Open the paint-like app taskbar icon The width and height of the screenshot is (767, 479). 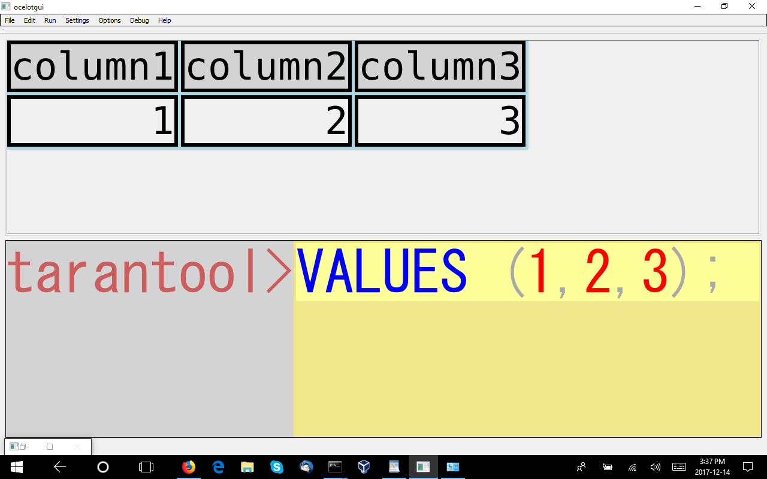pos(394,467)
